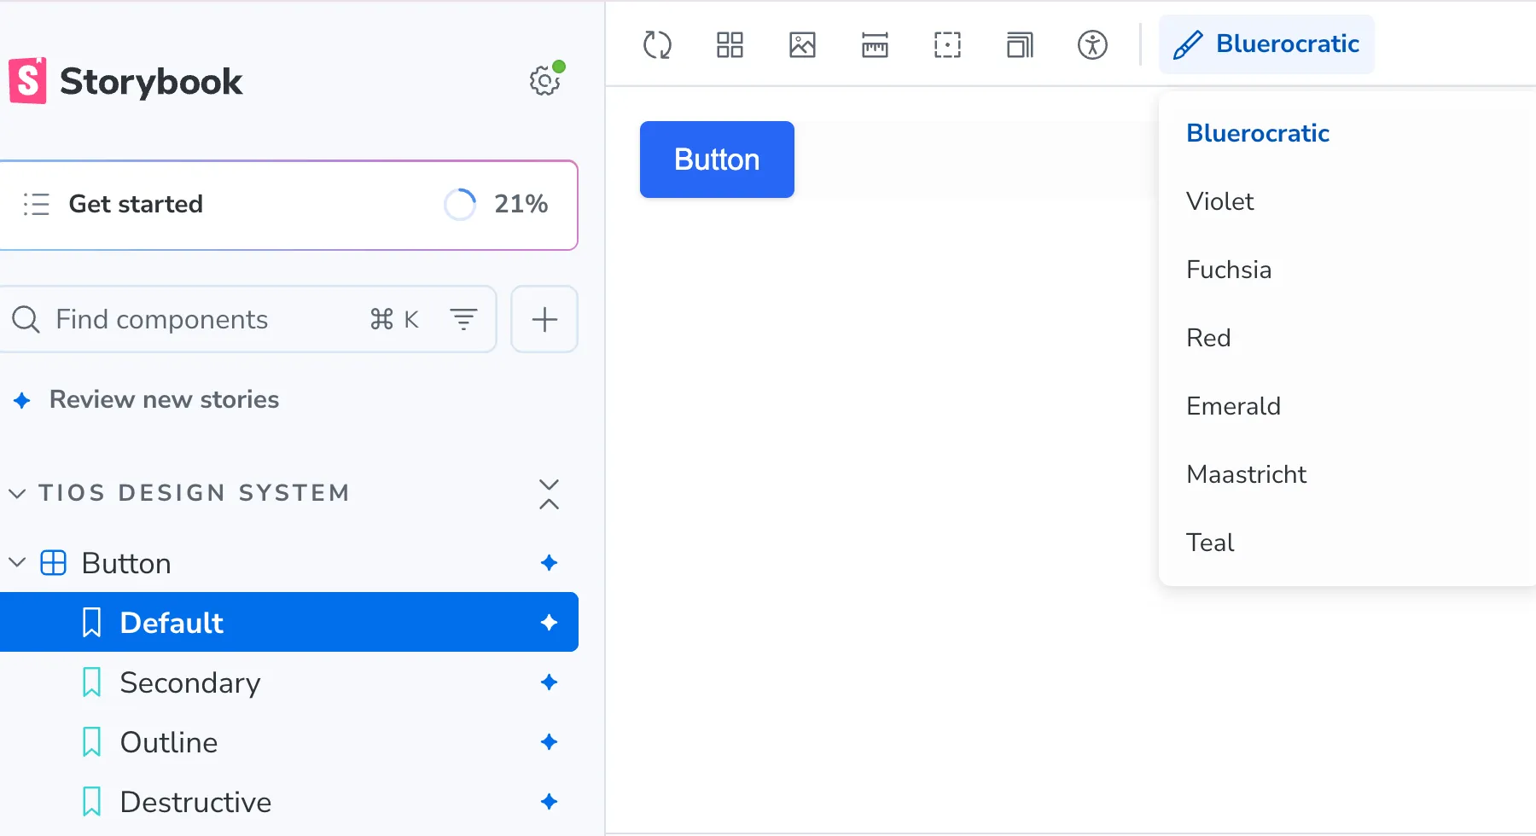Click the 21% progress indicator
This screenshot has width=1536, height=836.
(x=496, y=204)
